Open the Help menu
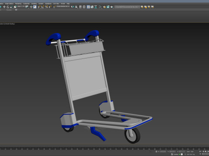Image resolution: width=209 pixels, height=156 pixels. [68, 3]
